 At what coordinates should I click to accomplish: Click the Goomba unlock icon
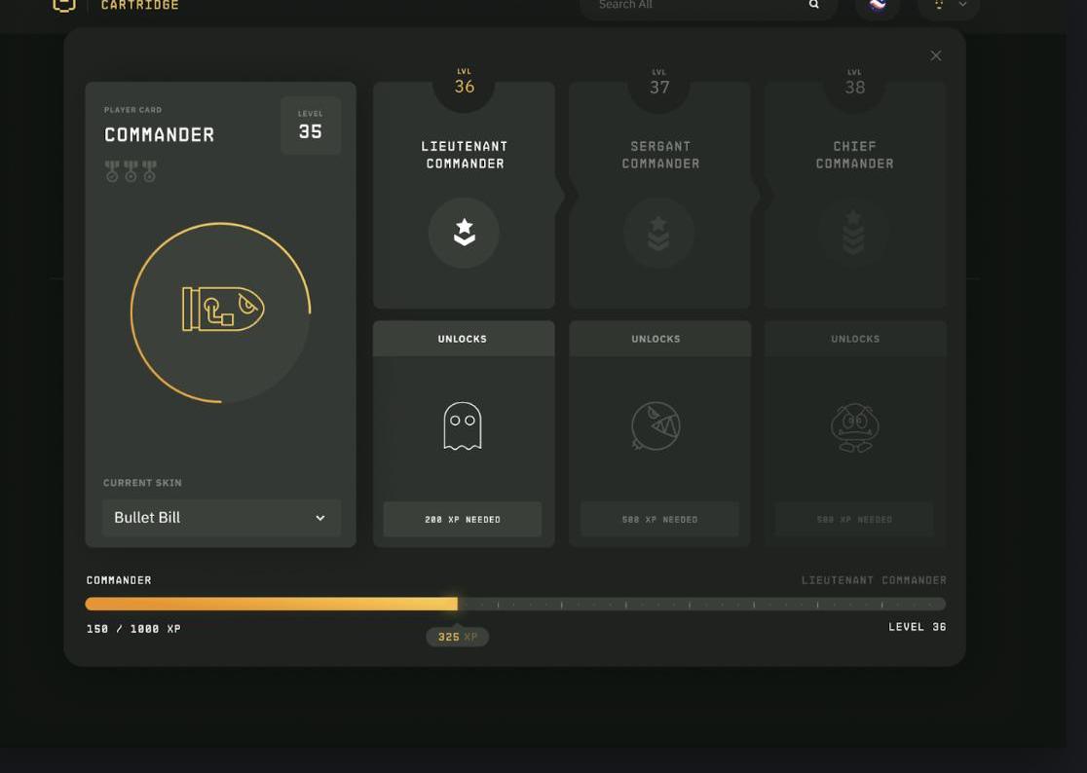click(x=854, y=426)
